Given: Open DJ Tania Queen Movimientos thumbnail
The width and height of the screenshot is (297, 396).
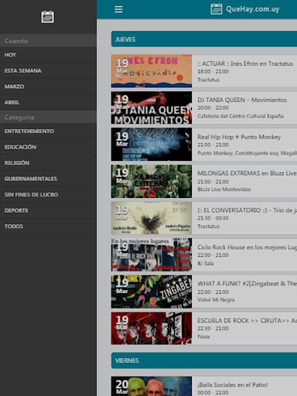Looking at the screenshot, I should coord(152,108).
